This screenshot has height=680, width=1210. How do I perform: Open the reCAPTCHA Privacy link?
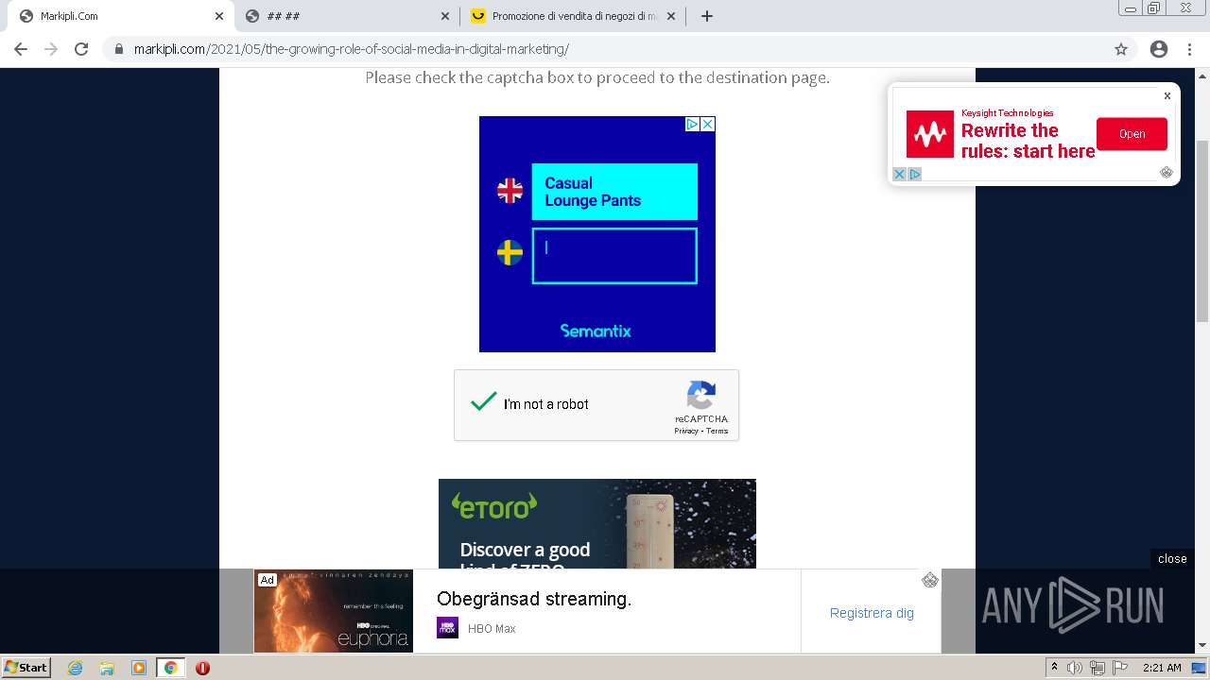[x=685, y=431]
